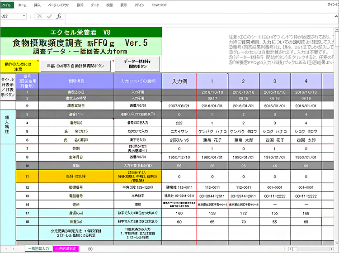Screen dimensions: 339x253
Task: Expand the formula bar chevron
Action: pyautogui.click(x=336, y=16)
